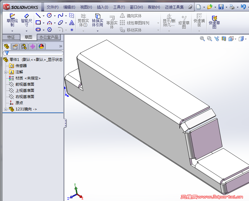Open Linear Sketch Pattern dropdown arrow
Image resolution: width=249 pixels, height=201 pixels.
158,23
